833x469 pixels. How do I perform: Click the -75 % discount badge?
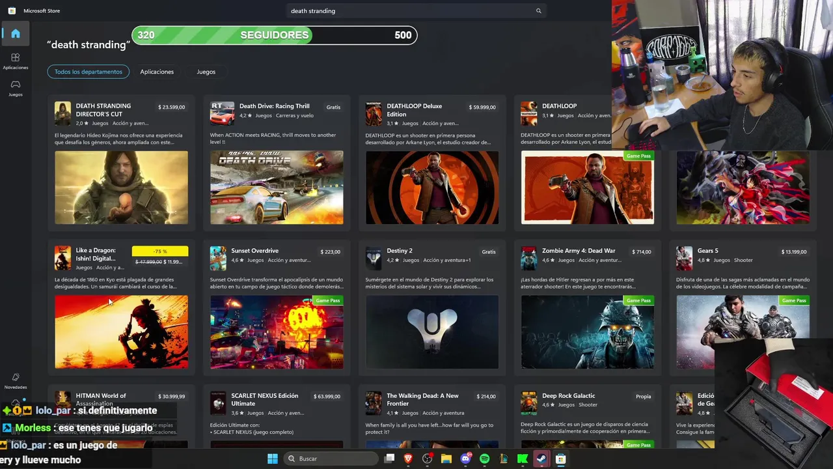pos(160,251)
